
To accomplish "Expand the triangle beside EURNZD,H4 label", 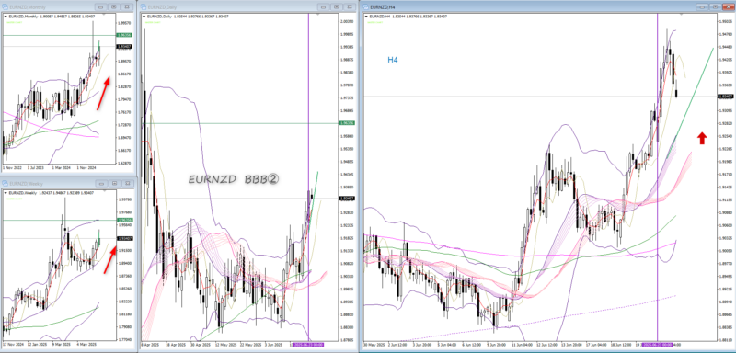I will [366, 17].
